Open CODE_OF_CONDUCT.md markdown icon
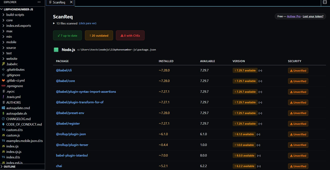 click(x=4, y=124)
